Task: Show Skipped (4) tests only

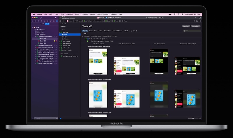Action: pyautogui.click(x=107, y=31)
